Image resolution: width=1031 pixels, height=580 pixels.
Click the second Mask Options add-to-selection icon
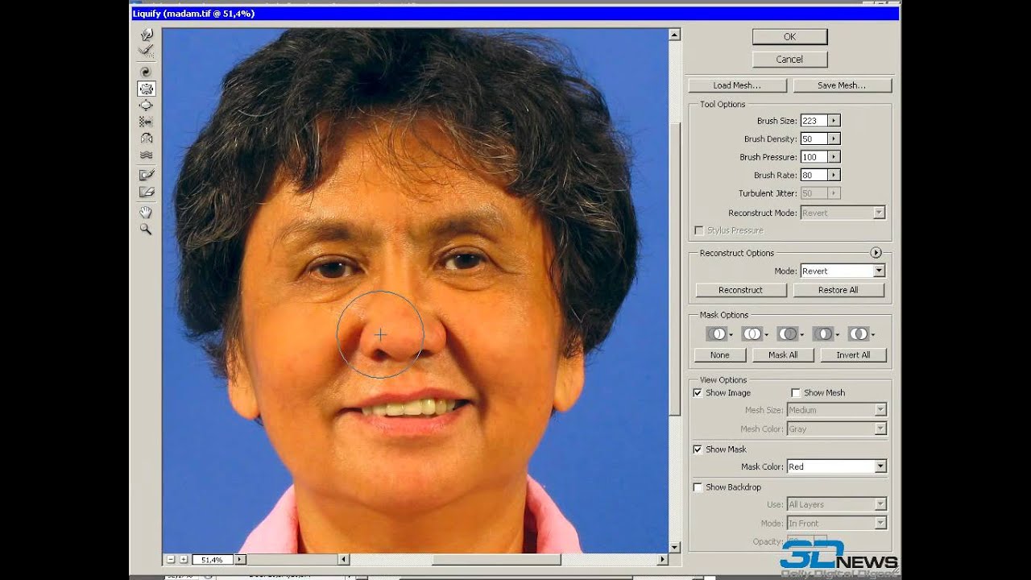click(752, 333)
